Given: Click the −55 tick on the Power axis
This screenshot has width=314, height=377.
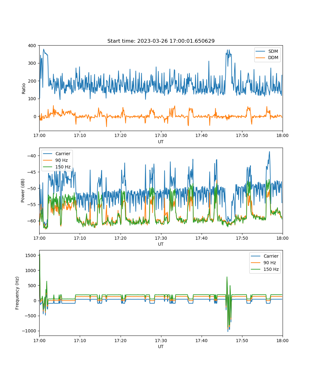Looking at the screenshot, I should pyautogui.click(x=32, y=205).
